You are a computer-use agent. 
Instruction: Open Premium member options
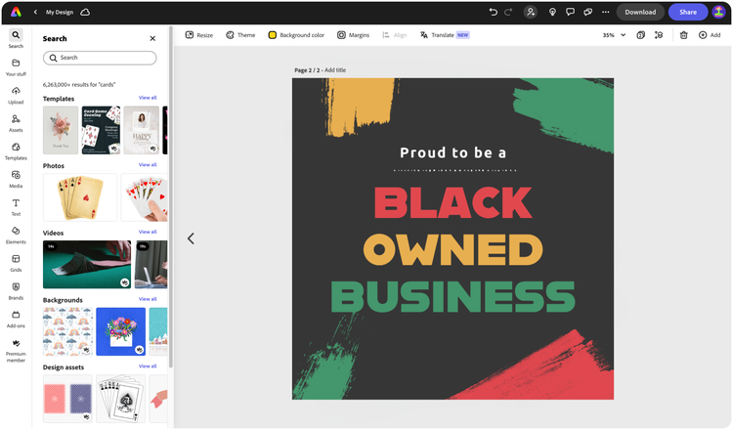pos(16,351)
